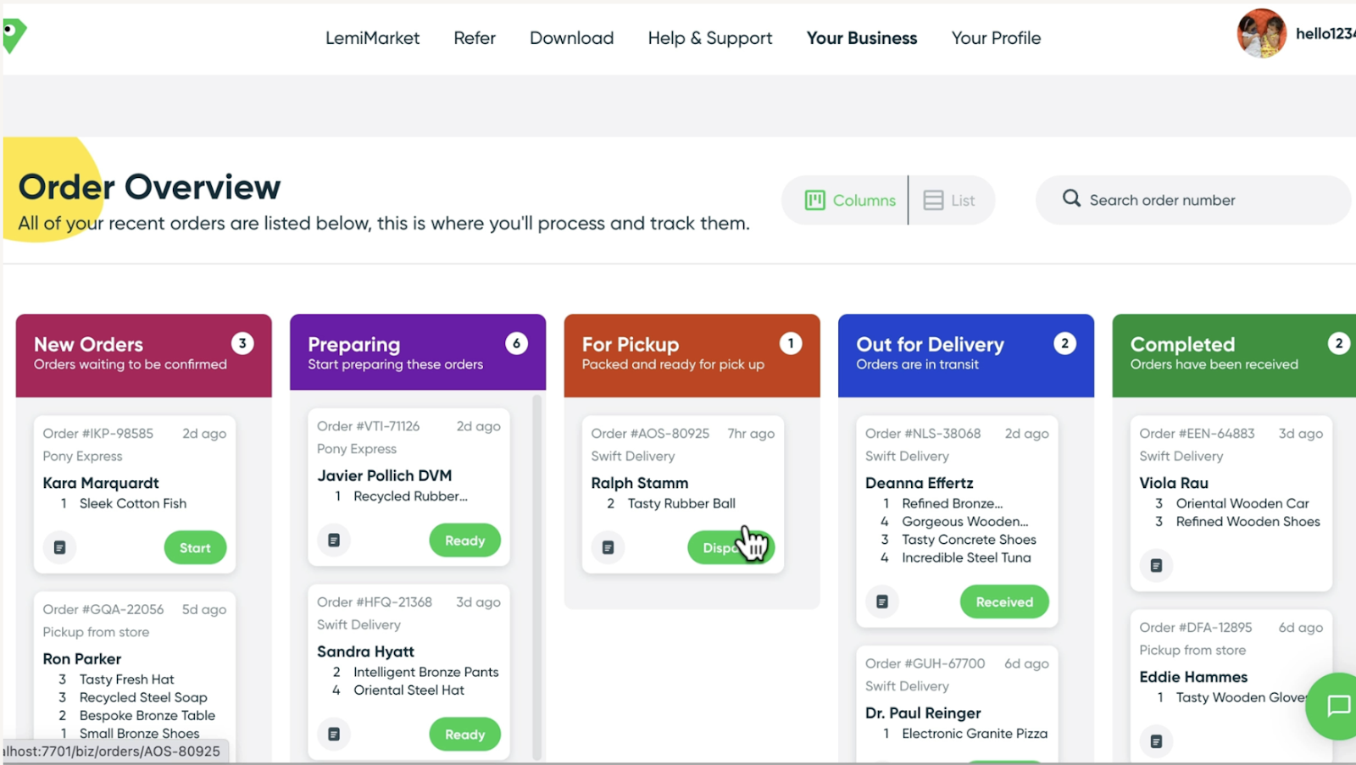Switch to List view

coord(949,201)
